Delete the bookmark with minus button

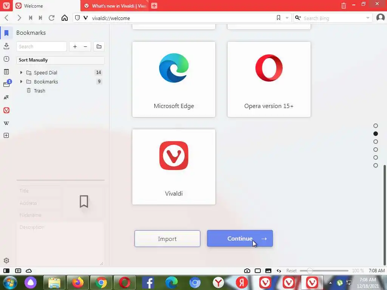click(85, 46)
